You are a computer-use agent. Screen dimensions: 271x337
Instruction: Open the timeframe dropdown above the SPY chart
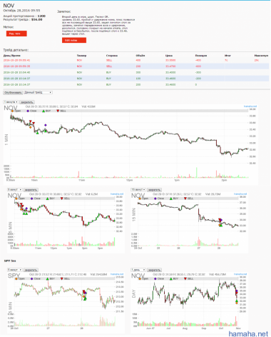tap(15, 270)
